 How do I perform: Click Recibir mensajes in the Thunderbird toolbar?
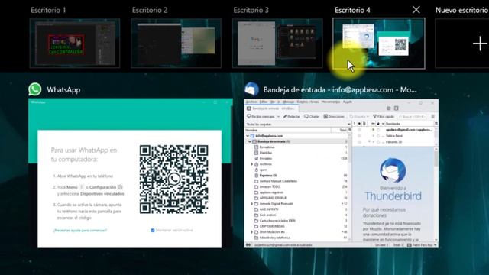261,117
